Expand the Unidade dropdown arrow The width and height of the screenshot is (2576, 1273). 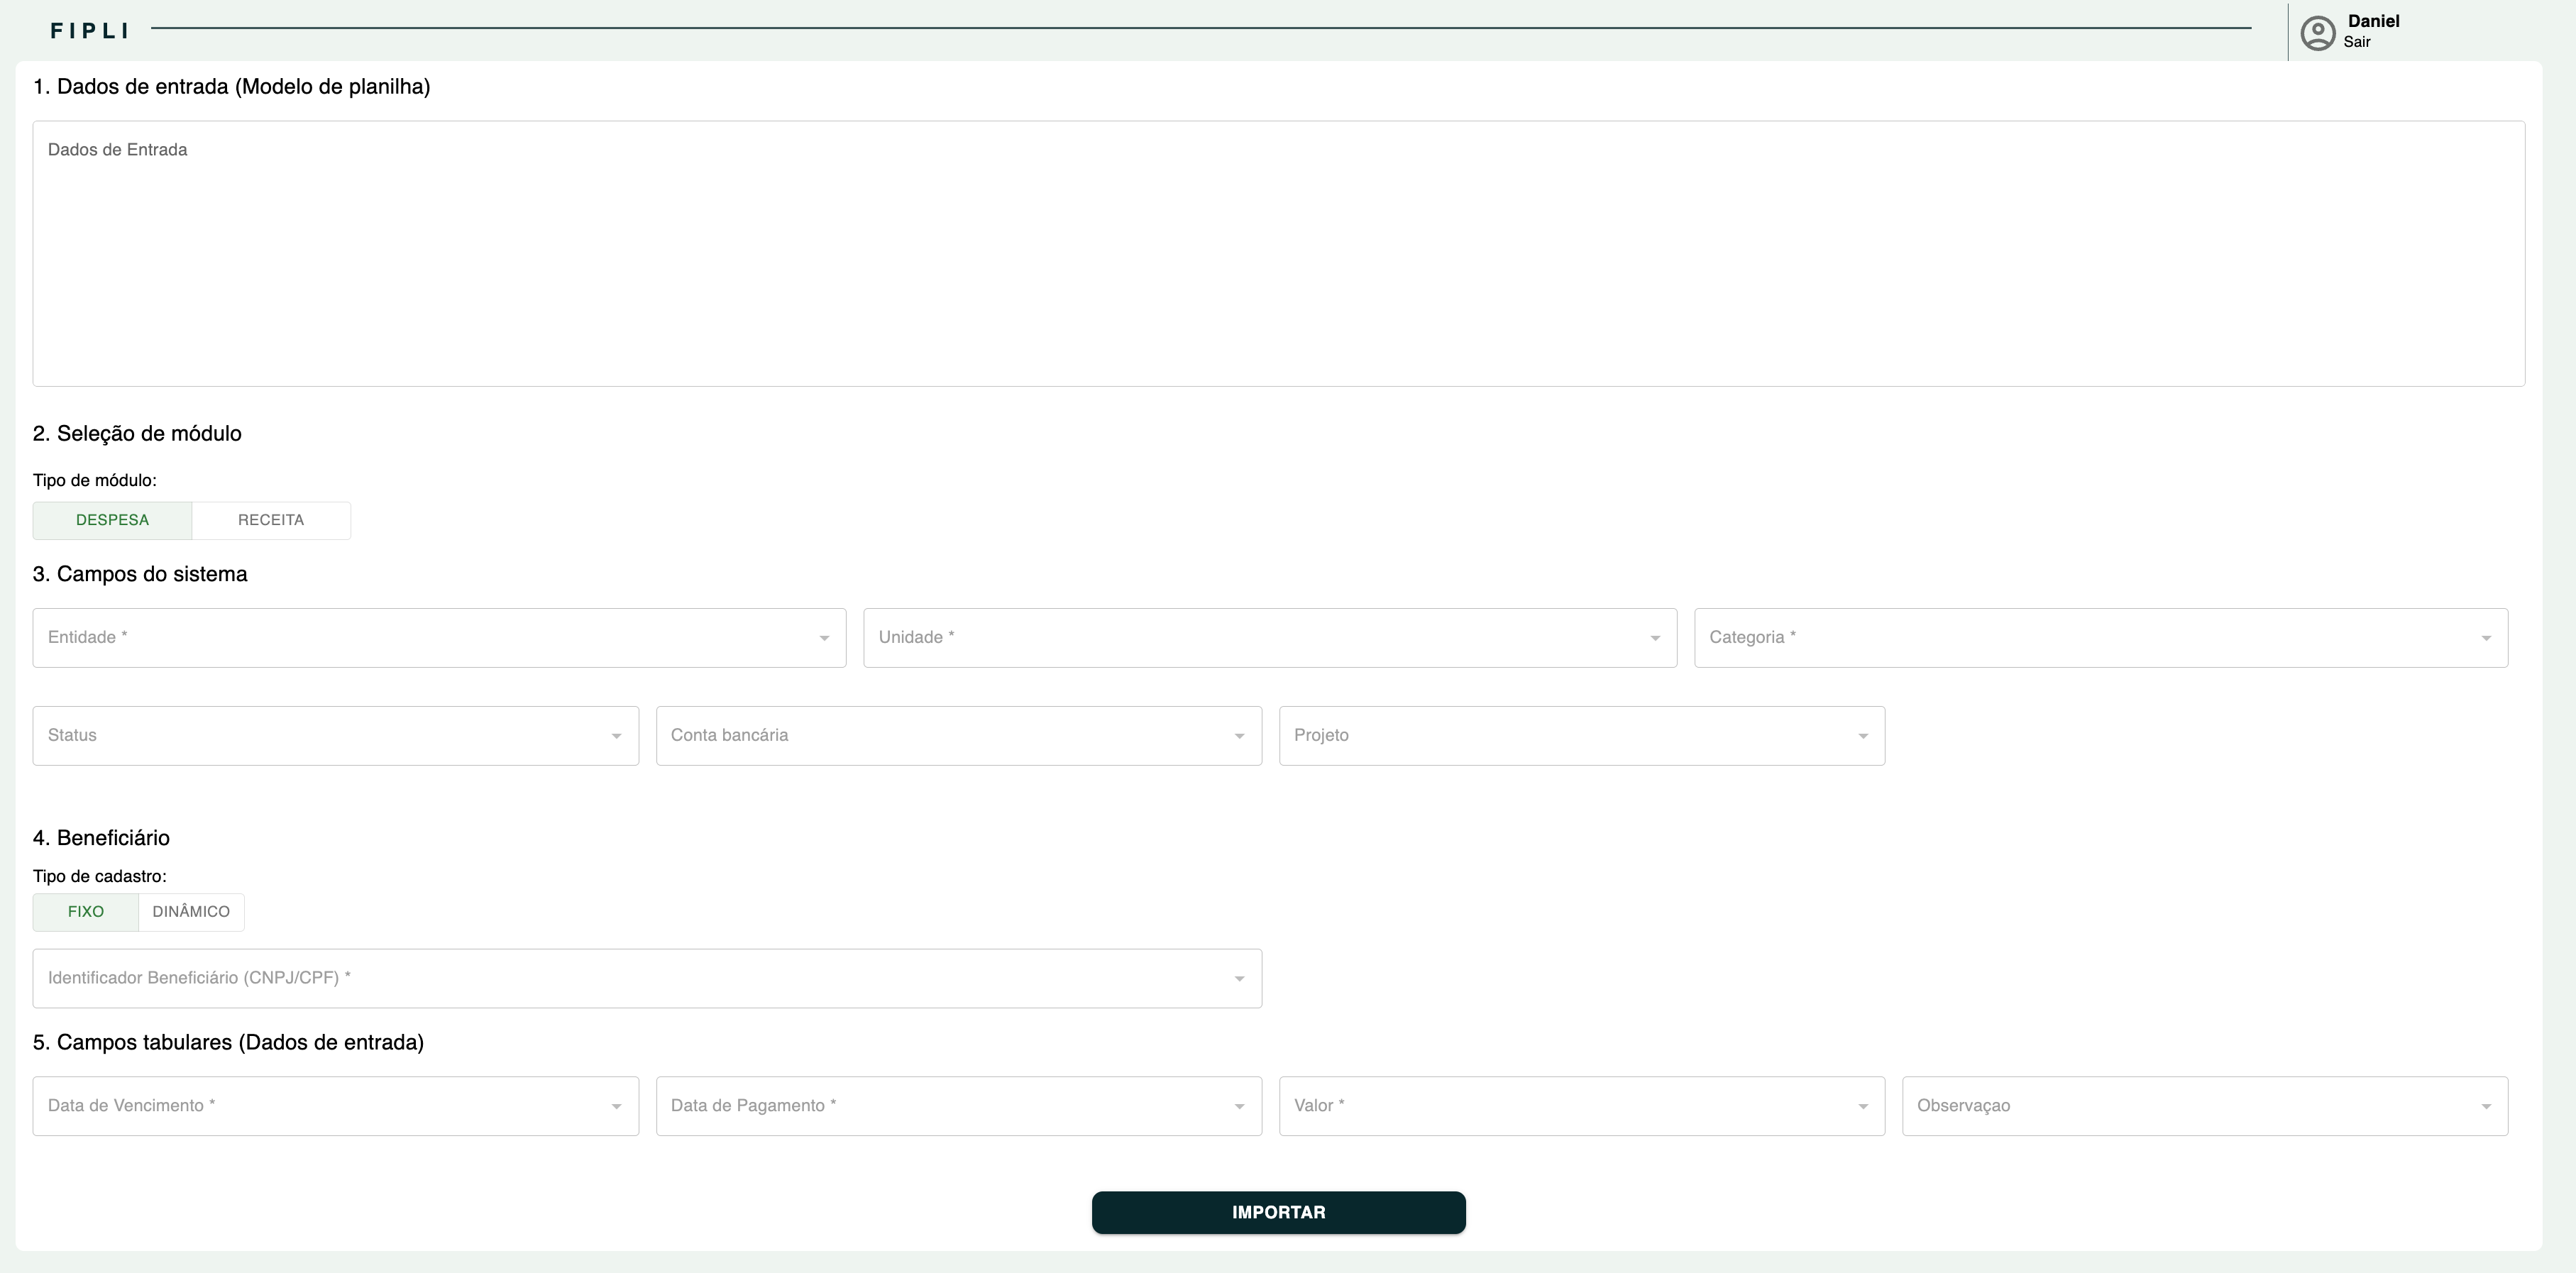(1654, 638)
